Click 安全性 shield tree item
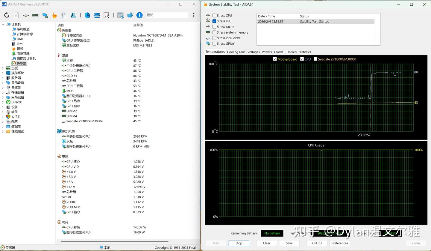 (x=16, y=117)
